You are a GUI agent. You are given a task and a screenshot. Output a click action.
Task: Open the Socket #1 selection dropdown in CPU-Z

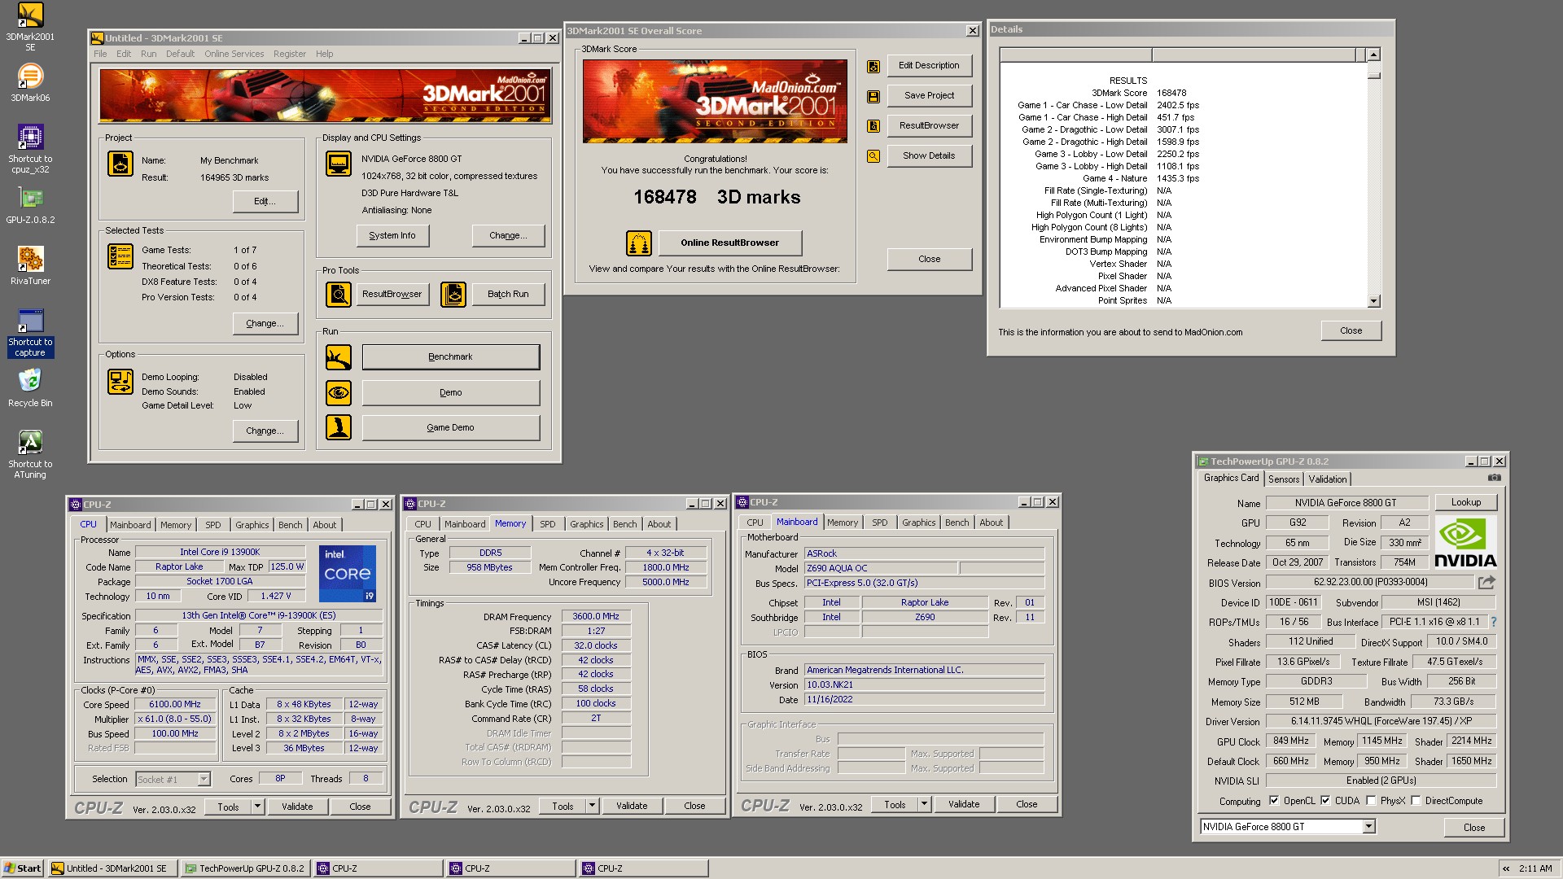coord(204,780)
